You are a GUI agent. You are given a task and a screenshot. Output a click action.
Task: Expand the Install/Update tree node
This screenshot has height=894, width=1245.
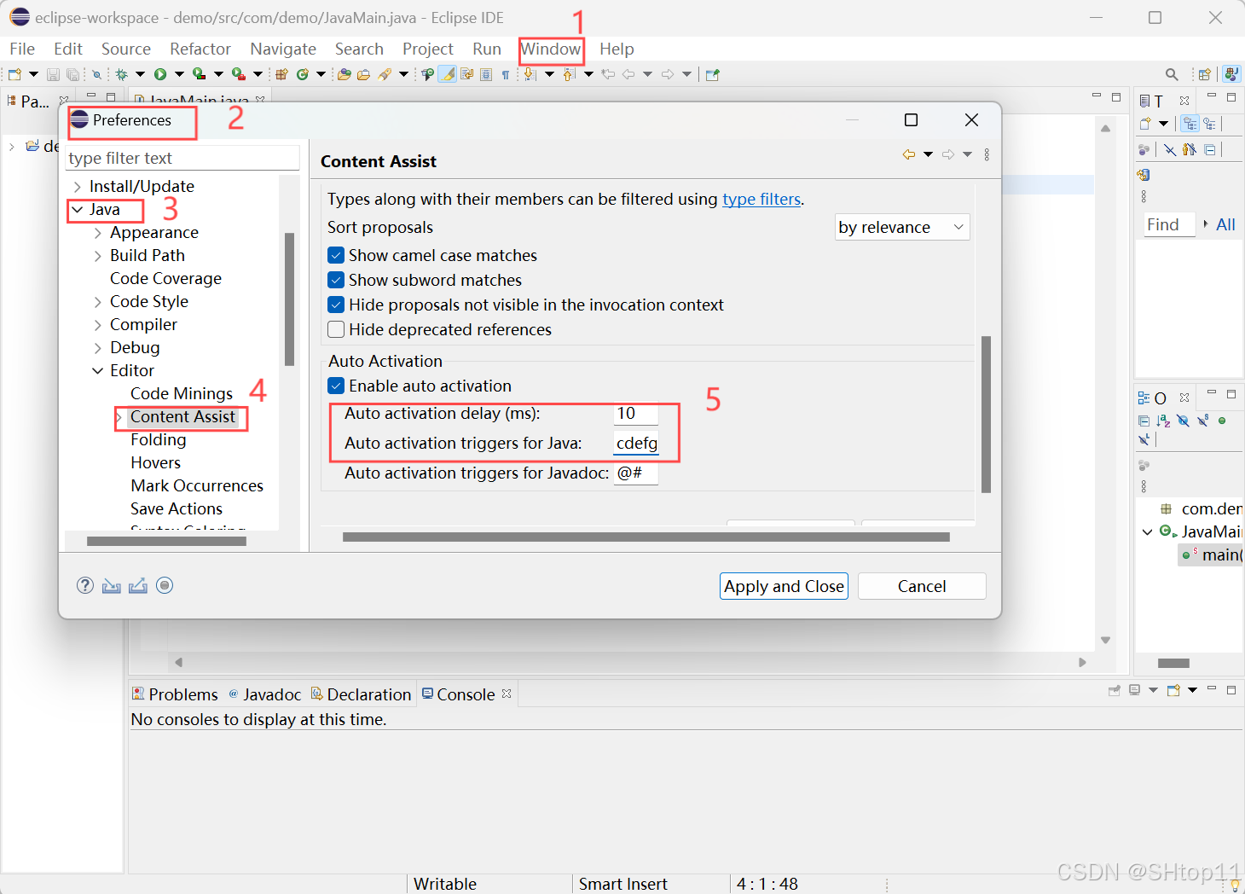click(78, 187)
